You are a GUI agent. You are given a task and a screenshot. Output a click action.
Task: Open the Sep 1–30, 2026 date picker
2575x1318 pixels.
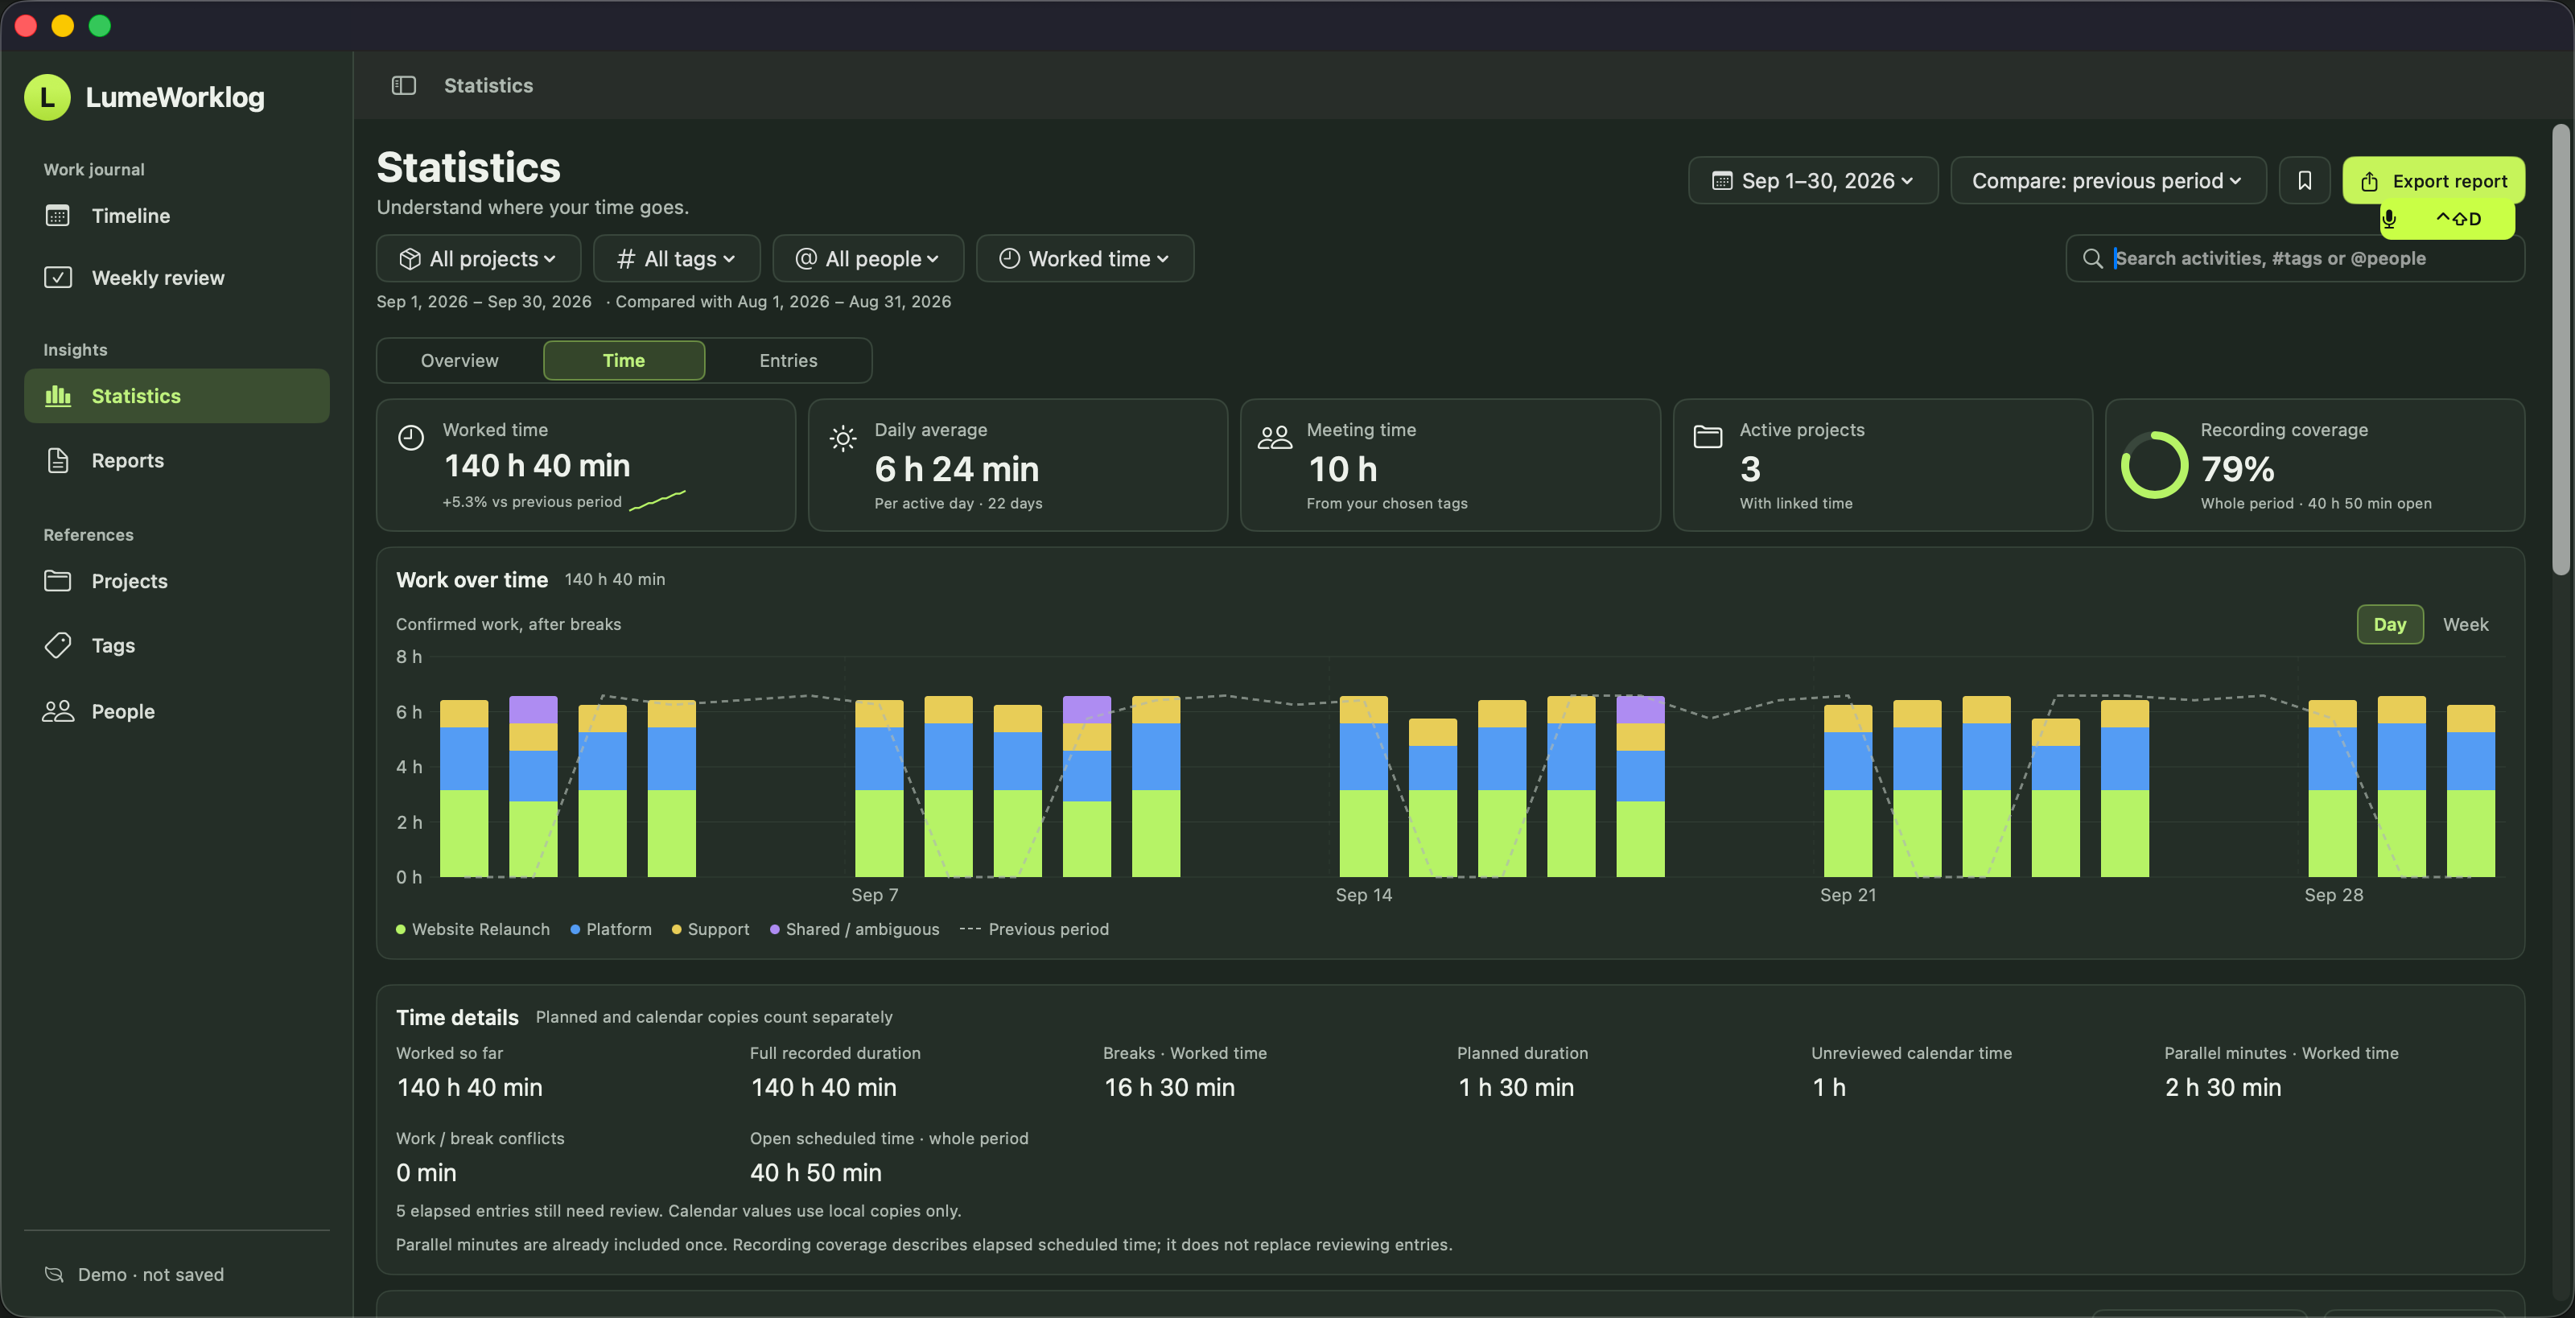click(x=1812, y=181)
